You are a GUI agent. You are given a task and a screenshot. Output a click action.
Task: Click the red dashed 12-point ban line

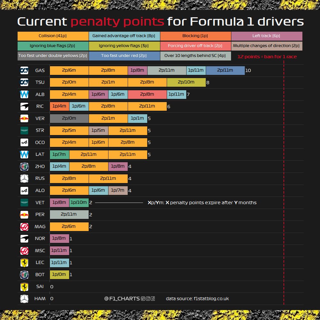pos(284,160)
